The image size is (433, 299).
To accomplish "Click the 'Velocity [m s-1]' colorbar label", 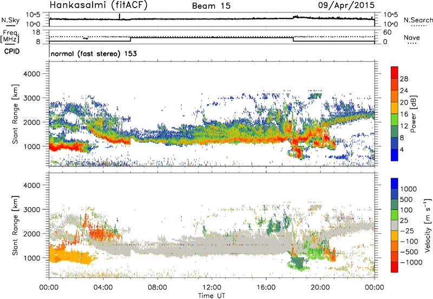I will pos(428,225).
